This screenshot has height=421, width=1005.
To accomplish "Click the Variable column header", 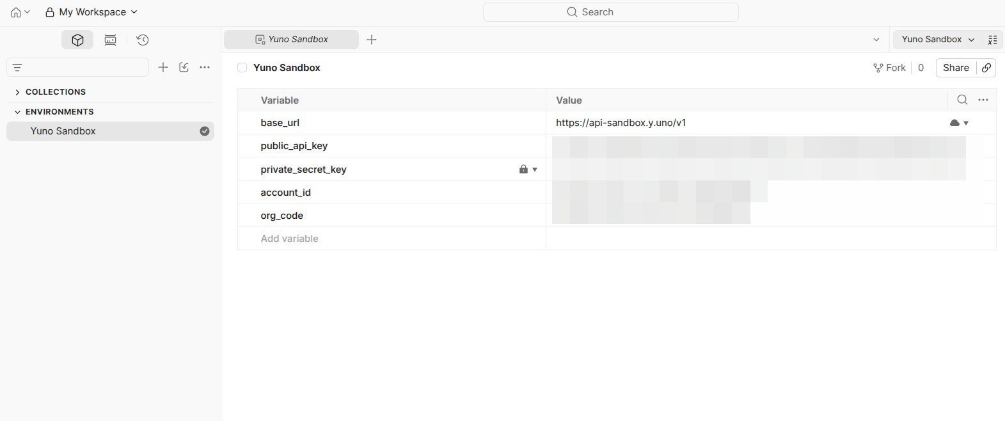I will coord(280,100).
